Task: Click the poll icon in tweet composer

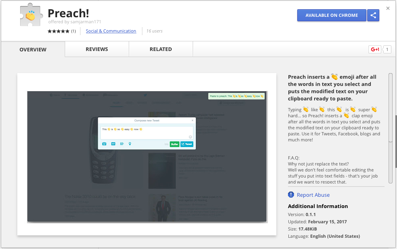Action: click(x=122, y=144)
